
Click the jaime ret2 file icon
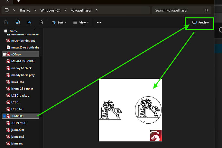pos(8,137)
